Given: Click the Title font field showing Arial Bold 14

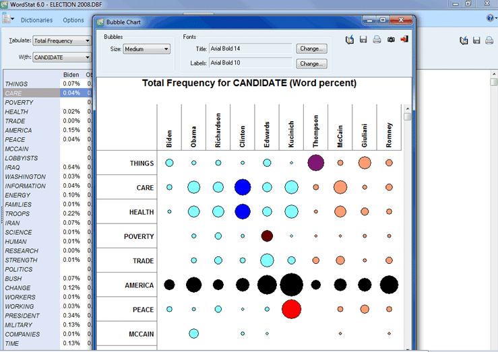Looking at the screenshot, I should 250,49.
